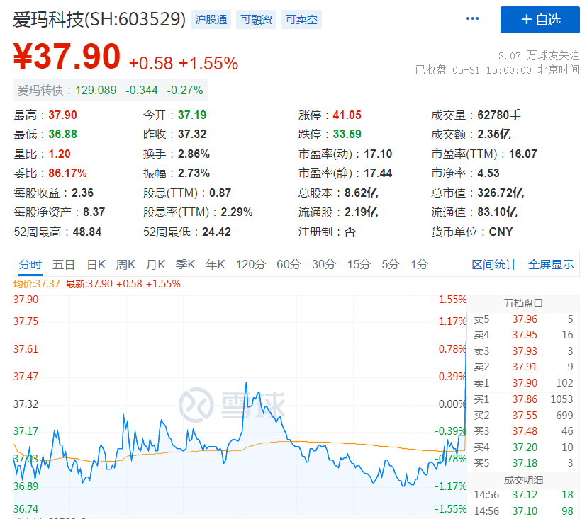The image size is (587, 519).
Task: Click the 买4 price 37.20
Action: [x=525, y=447]
